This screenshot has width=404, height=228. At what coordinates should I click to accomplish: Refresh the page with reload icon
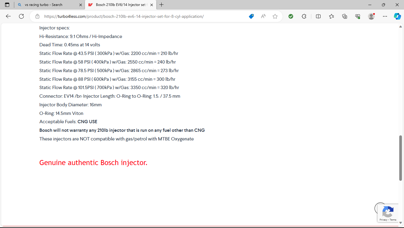tap(21, 16)
